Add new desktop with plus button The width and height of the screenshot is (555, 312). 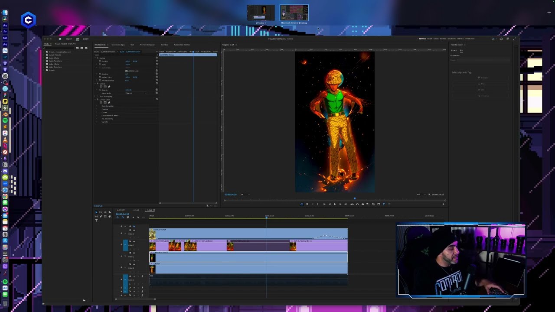549,13
